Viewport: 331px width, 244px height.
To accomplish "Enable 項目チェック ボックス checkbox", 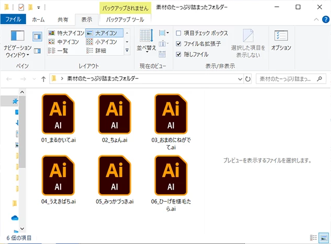I will point(178,33).
